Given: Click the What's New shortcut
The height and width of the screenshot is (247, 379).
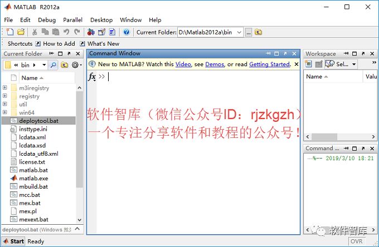Looking at the screenshot, I should point(100,43).
